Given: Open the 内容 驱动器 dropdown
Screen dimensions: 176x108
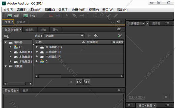Looking at the screenshot, I should tap(64, 36).
